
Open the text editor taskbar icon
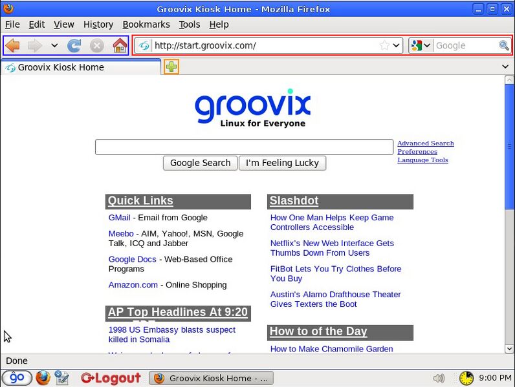click(61, 378)
